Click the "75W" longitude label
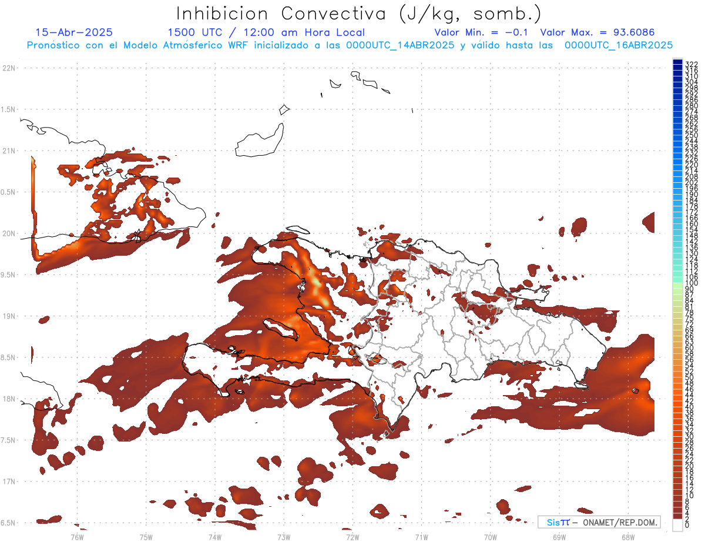 [x=146, y=536]
